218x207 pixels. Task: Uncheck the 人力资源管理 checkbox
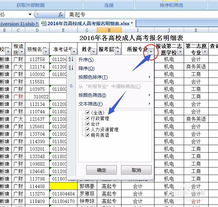pos(87,129)
